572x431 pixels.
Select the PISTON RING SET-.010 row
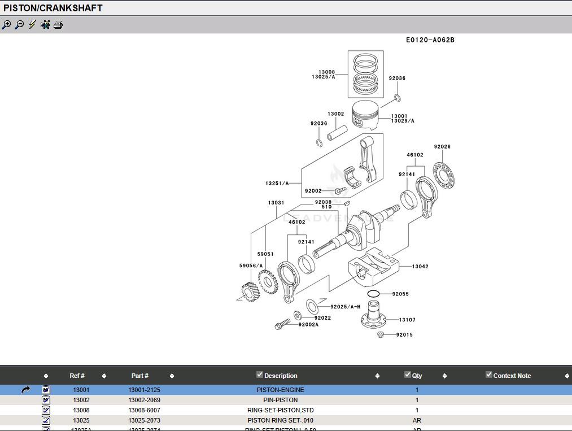[280, 420]
